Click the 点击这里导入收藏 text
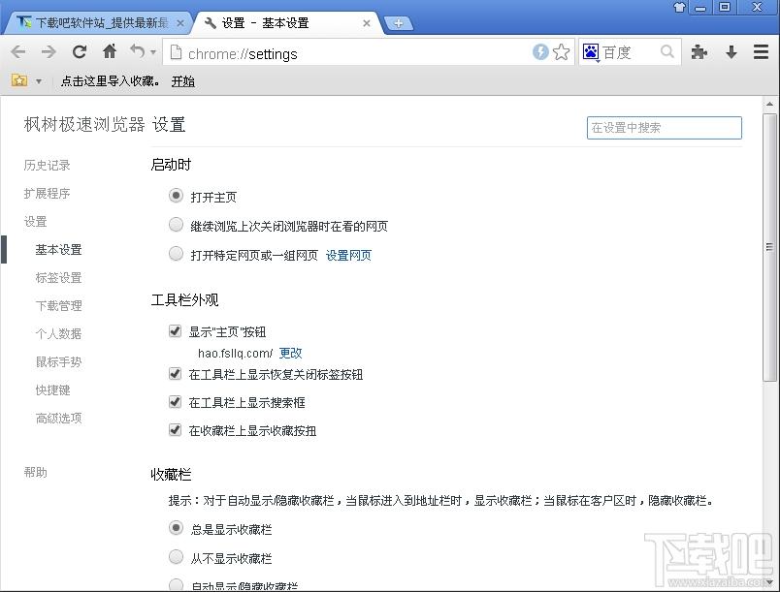Image resolution: width=780 pixels, height=592 pixels. click(110, 81)
